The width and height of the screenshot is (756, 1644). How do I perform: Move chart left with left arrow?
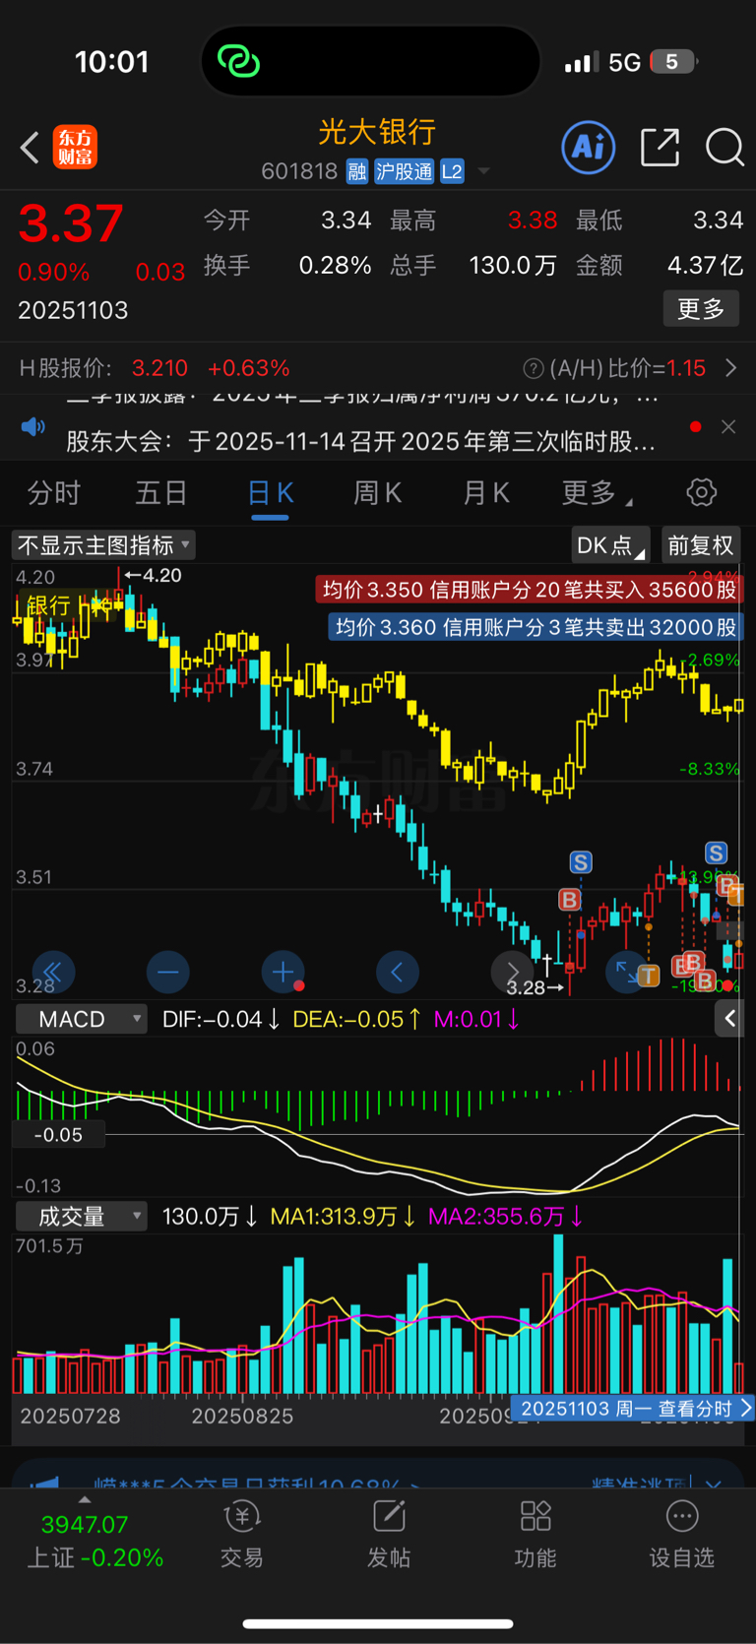398,973
